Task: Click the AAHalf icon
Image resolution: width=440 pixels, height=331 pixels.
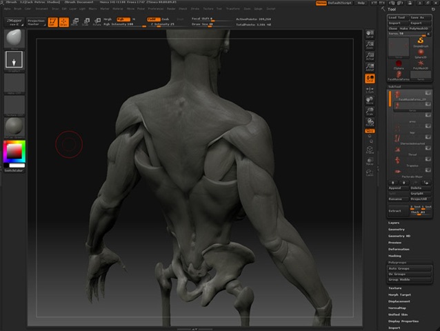Action: point(370,67)
